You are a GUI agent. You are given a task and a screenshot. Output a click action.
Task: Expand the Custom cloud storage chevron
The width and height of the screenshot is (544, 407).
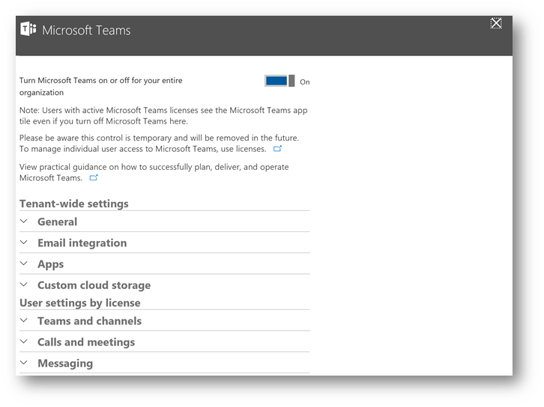tap(23, 284)
